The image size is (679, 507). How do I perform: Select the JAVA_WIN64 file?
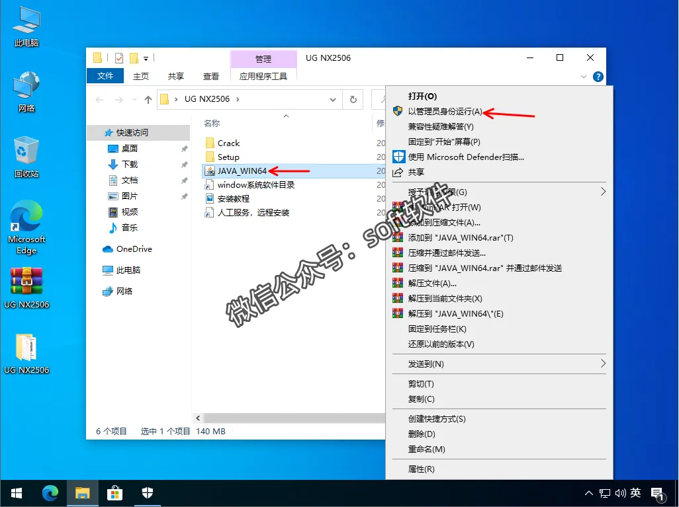(242, 171)
